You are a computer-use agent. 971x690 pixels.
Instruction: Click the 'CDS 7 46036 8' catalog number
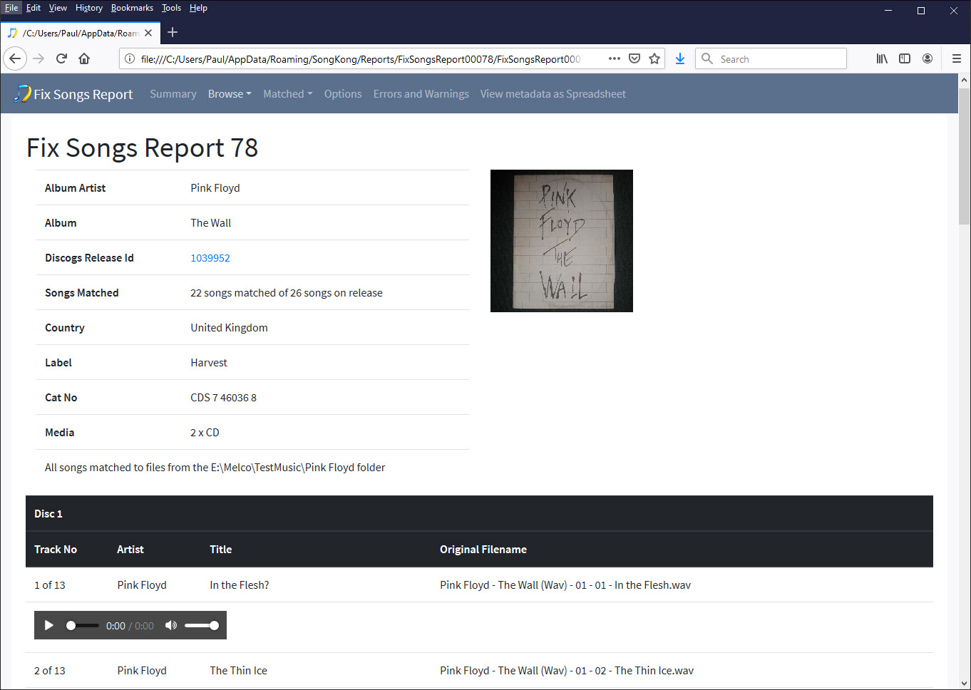point(223,397)
